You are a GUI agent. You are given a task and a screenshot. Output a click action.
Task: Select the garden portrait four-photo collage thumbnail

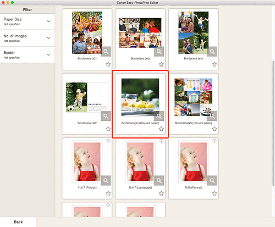(194, 32)
